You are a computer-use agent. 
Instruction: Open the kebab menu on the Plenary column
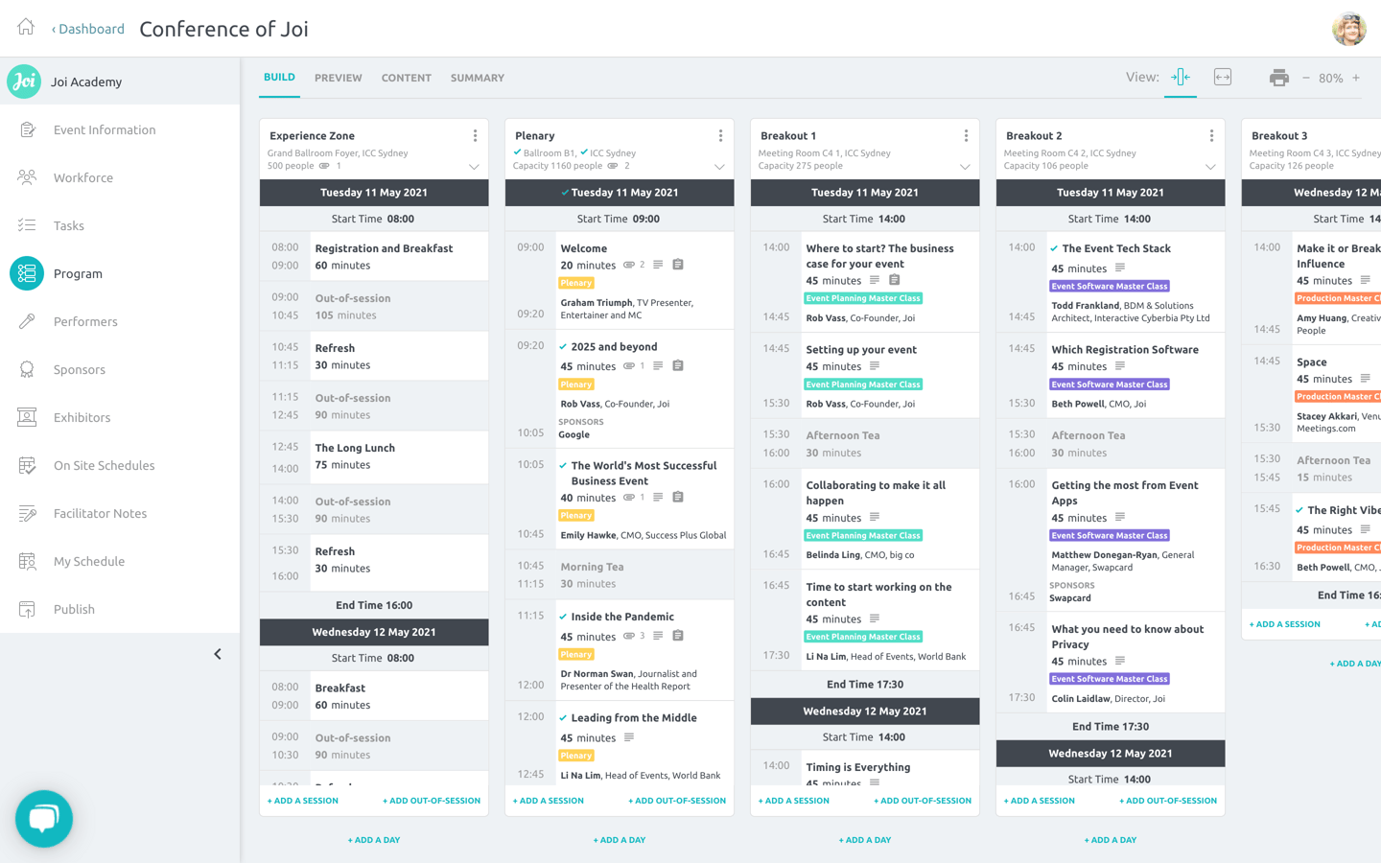tap(720, 135)
